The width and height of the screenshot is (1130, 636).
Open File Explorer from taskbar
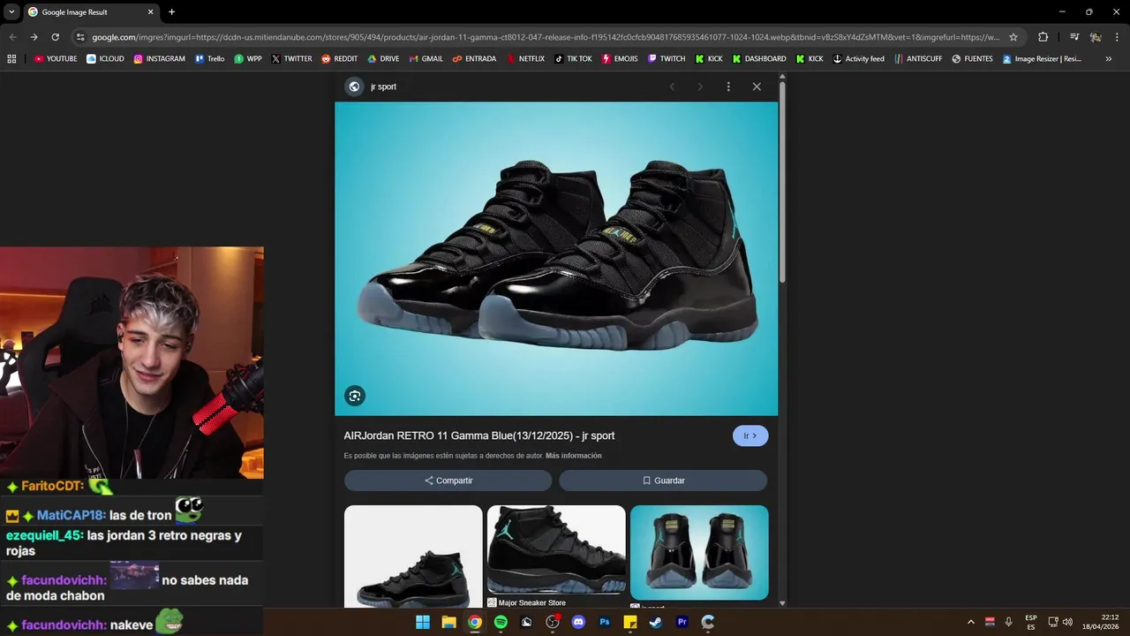(x=448, y=622)
